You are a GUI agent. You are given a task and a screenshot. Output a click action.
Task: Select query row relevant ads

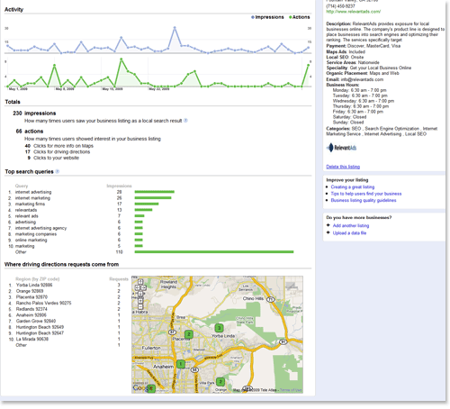point(76,216)
